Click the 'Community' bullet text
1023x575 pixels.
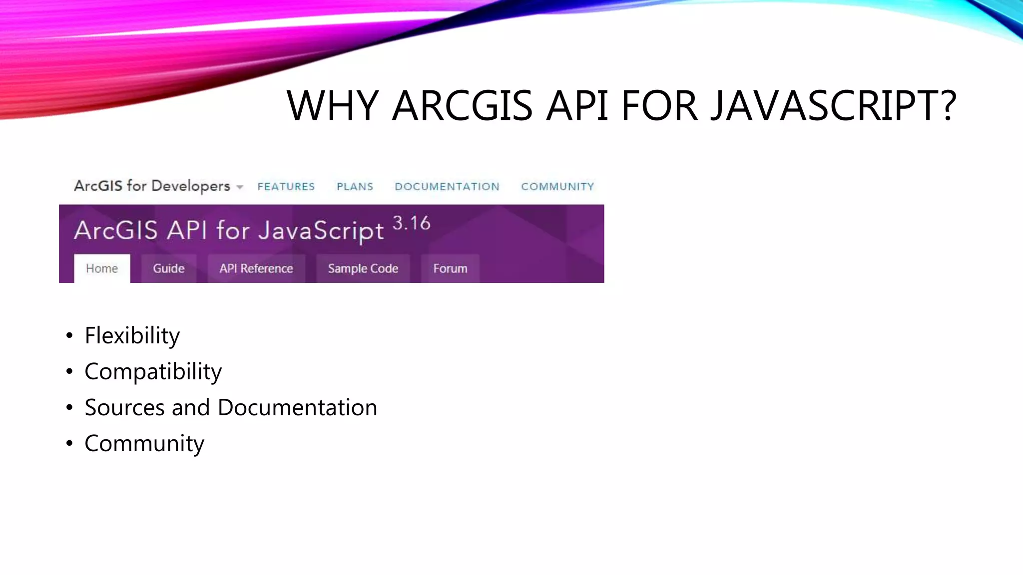144,444
